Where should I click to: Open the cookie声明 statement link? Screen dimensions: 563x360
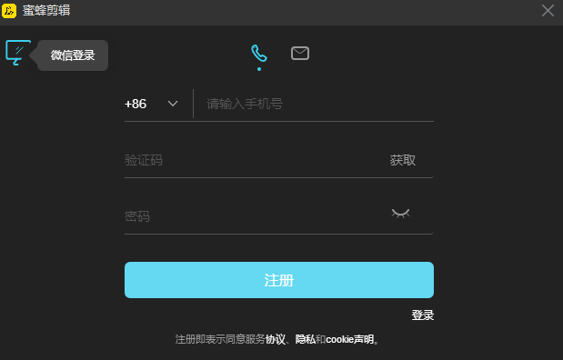[x=350, y=339]
